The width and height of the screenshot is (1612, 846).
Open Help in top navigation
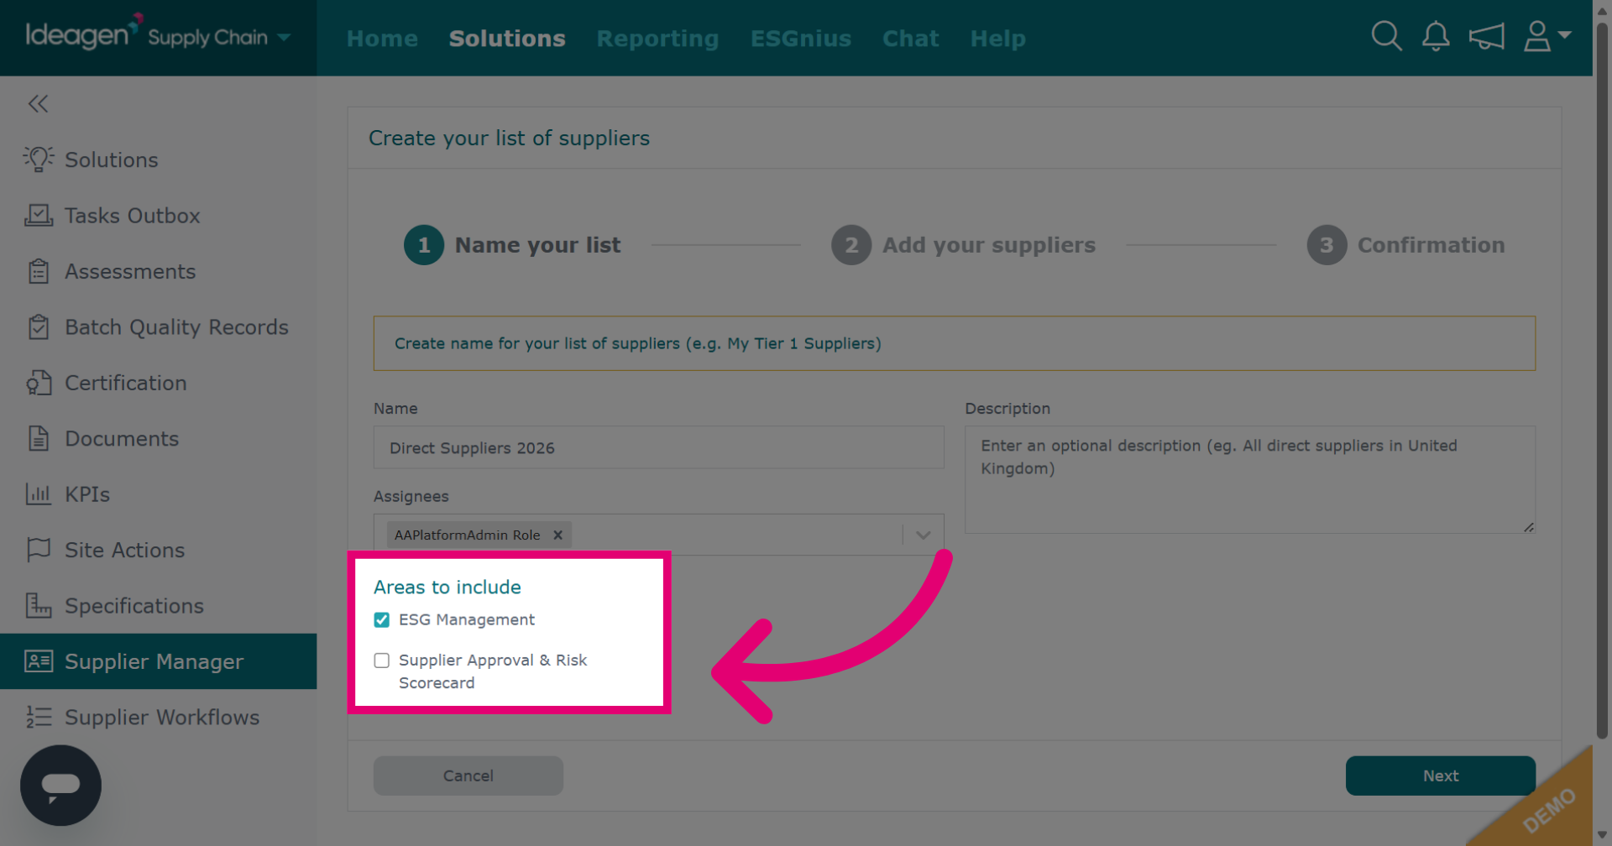(x=997, y=39)
